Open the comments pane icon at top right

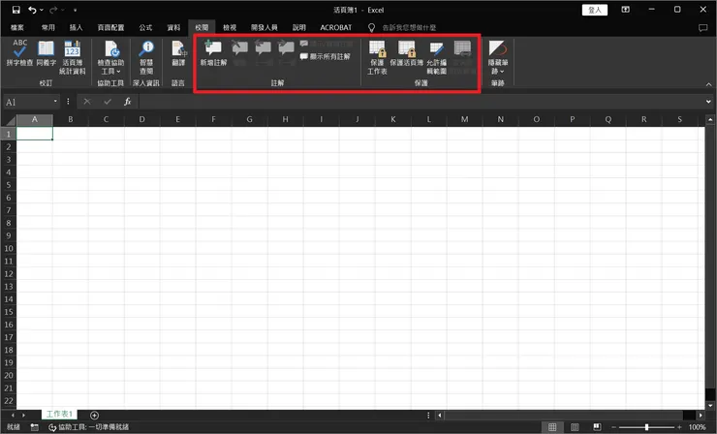pos(702,28)
